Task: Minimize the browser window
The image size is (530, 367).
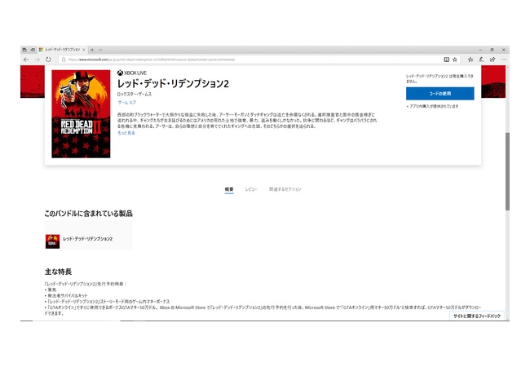Action: (x=480, y=50)
